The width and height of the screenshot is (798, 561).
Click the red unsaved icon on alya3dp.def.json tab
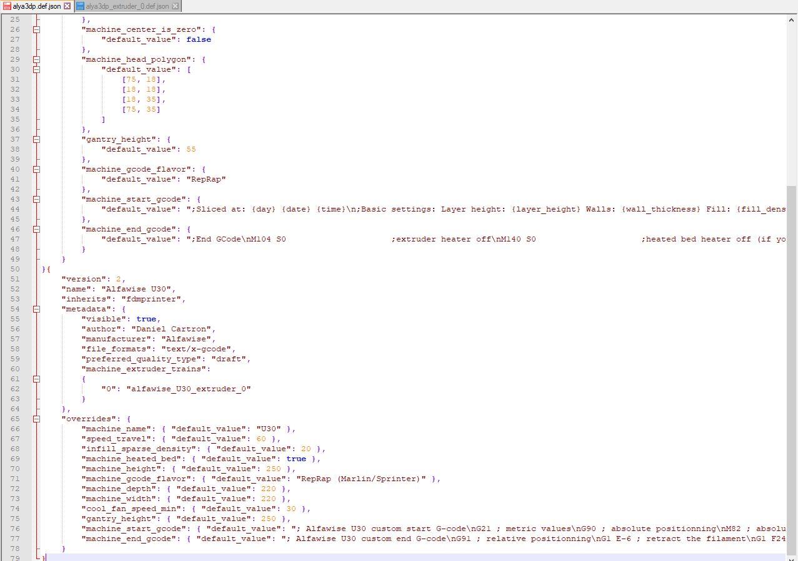tap(7, 6)
